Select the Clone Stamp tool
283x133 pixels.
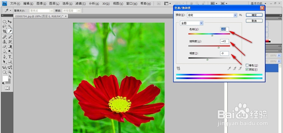[x=4, y=42]
